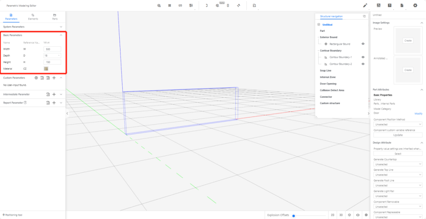This screenshot has width=426, height=219.
Task: Switch to the Parts tab
Action: point(55,16)
